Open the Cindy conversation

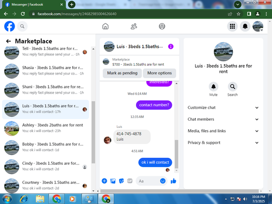pos(46,166)
